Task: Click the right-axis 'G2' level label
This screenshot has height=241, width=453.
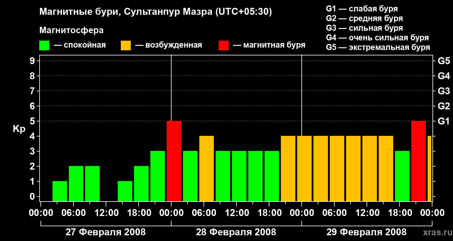Action: tap(444, 106)
